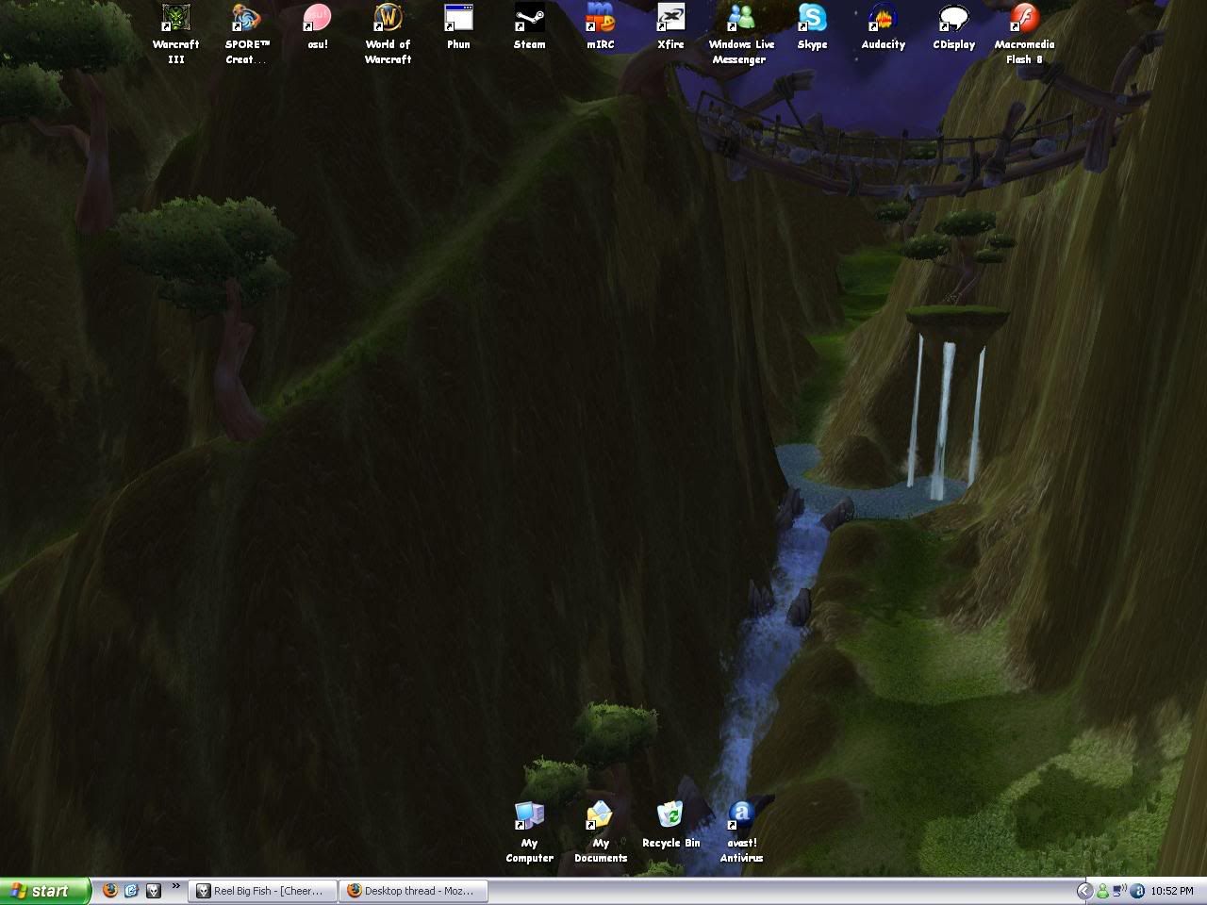
Task: Click the 10:52 PM taskbar clock
Action: pyautogui.click(x=1172, y=891)
